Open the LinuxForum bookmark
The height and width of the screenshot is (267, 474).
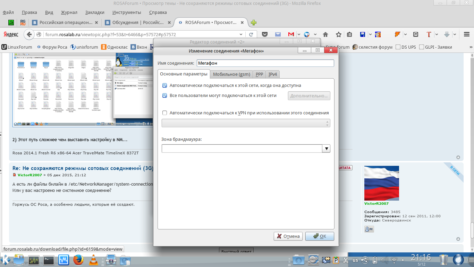tap(17, 47)
